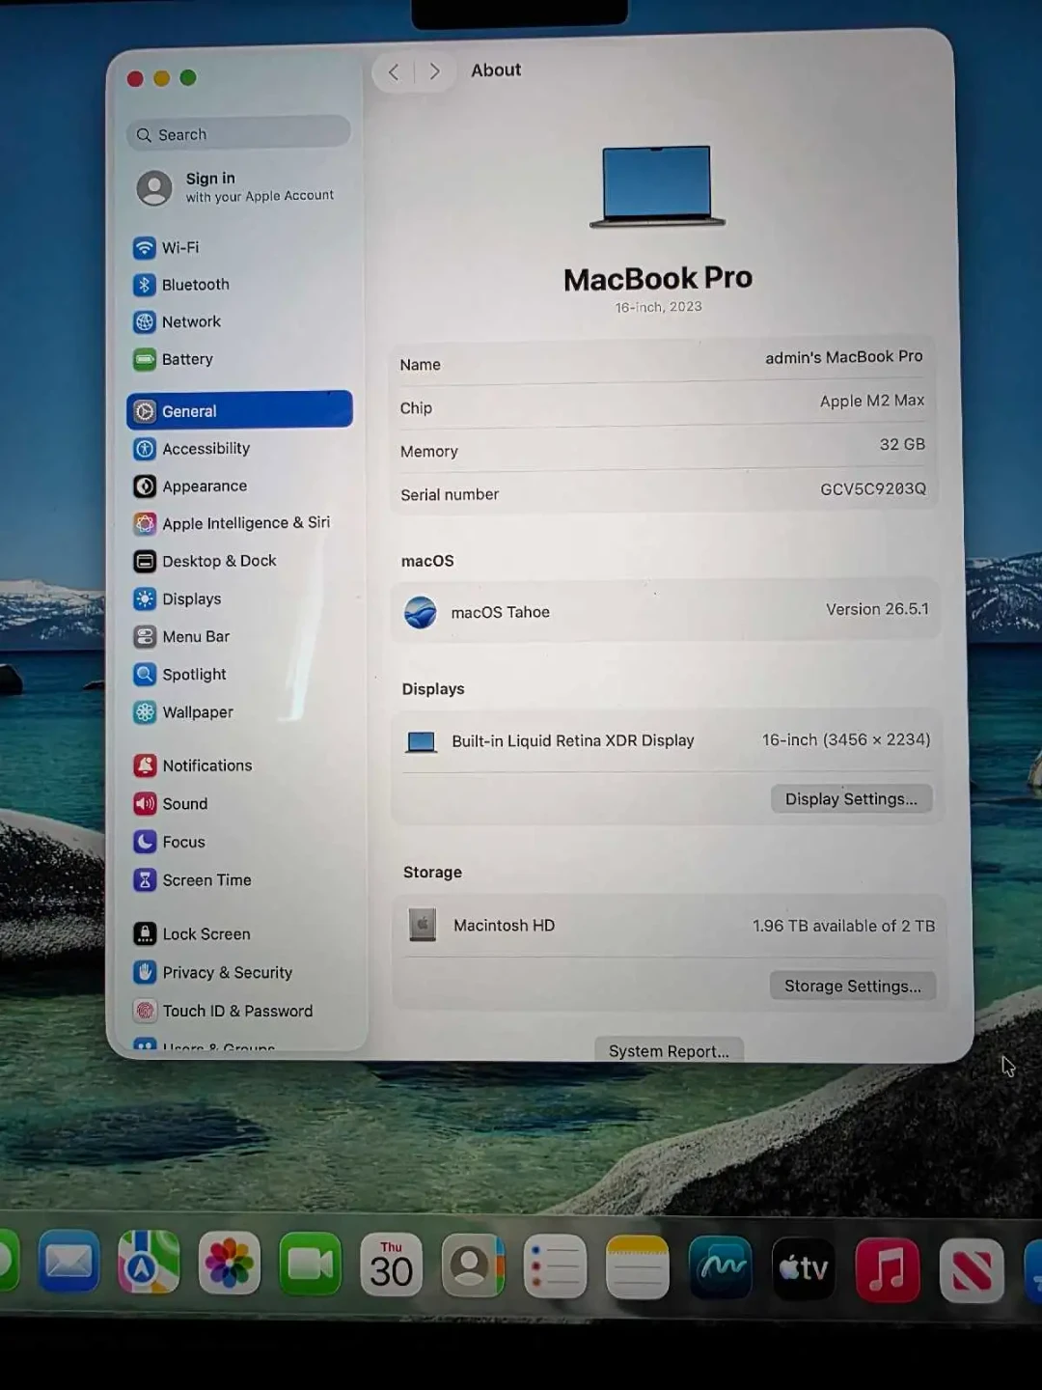This screenshot has height=1390, width=1042.
Task: Click the 32 GB memory value
Action: [x=902, y=444]
